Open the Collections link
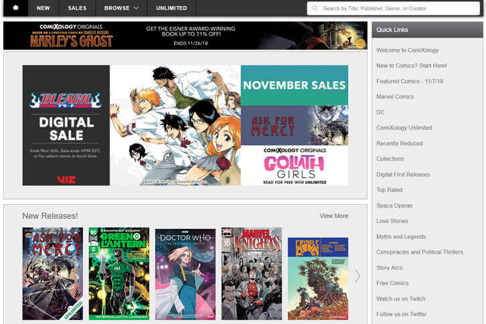The image size is (486, 324). pyautogui.click(x=390, y=159)
